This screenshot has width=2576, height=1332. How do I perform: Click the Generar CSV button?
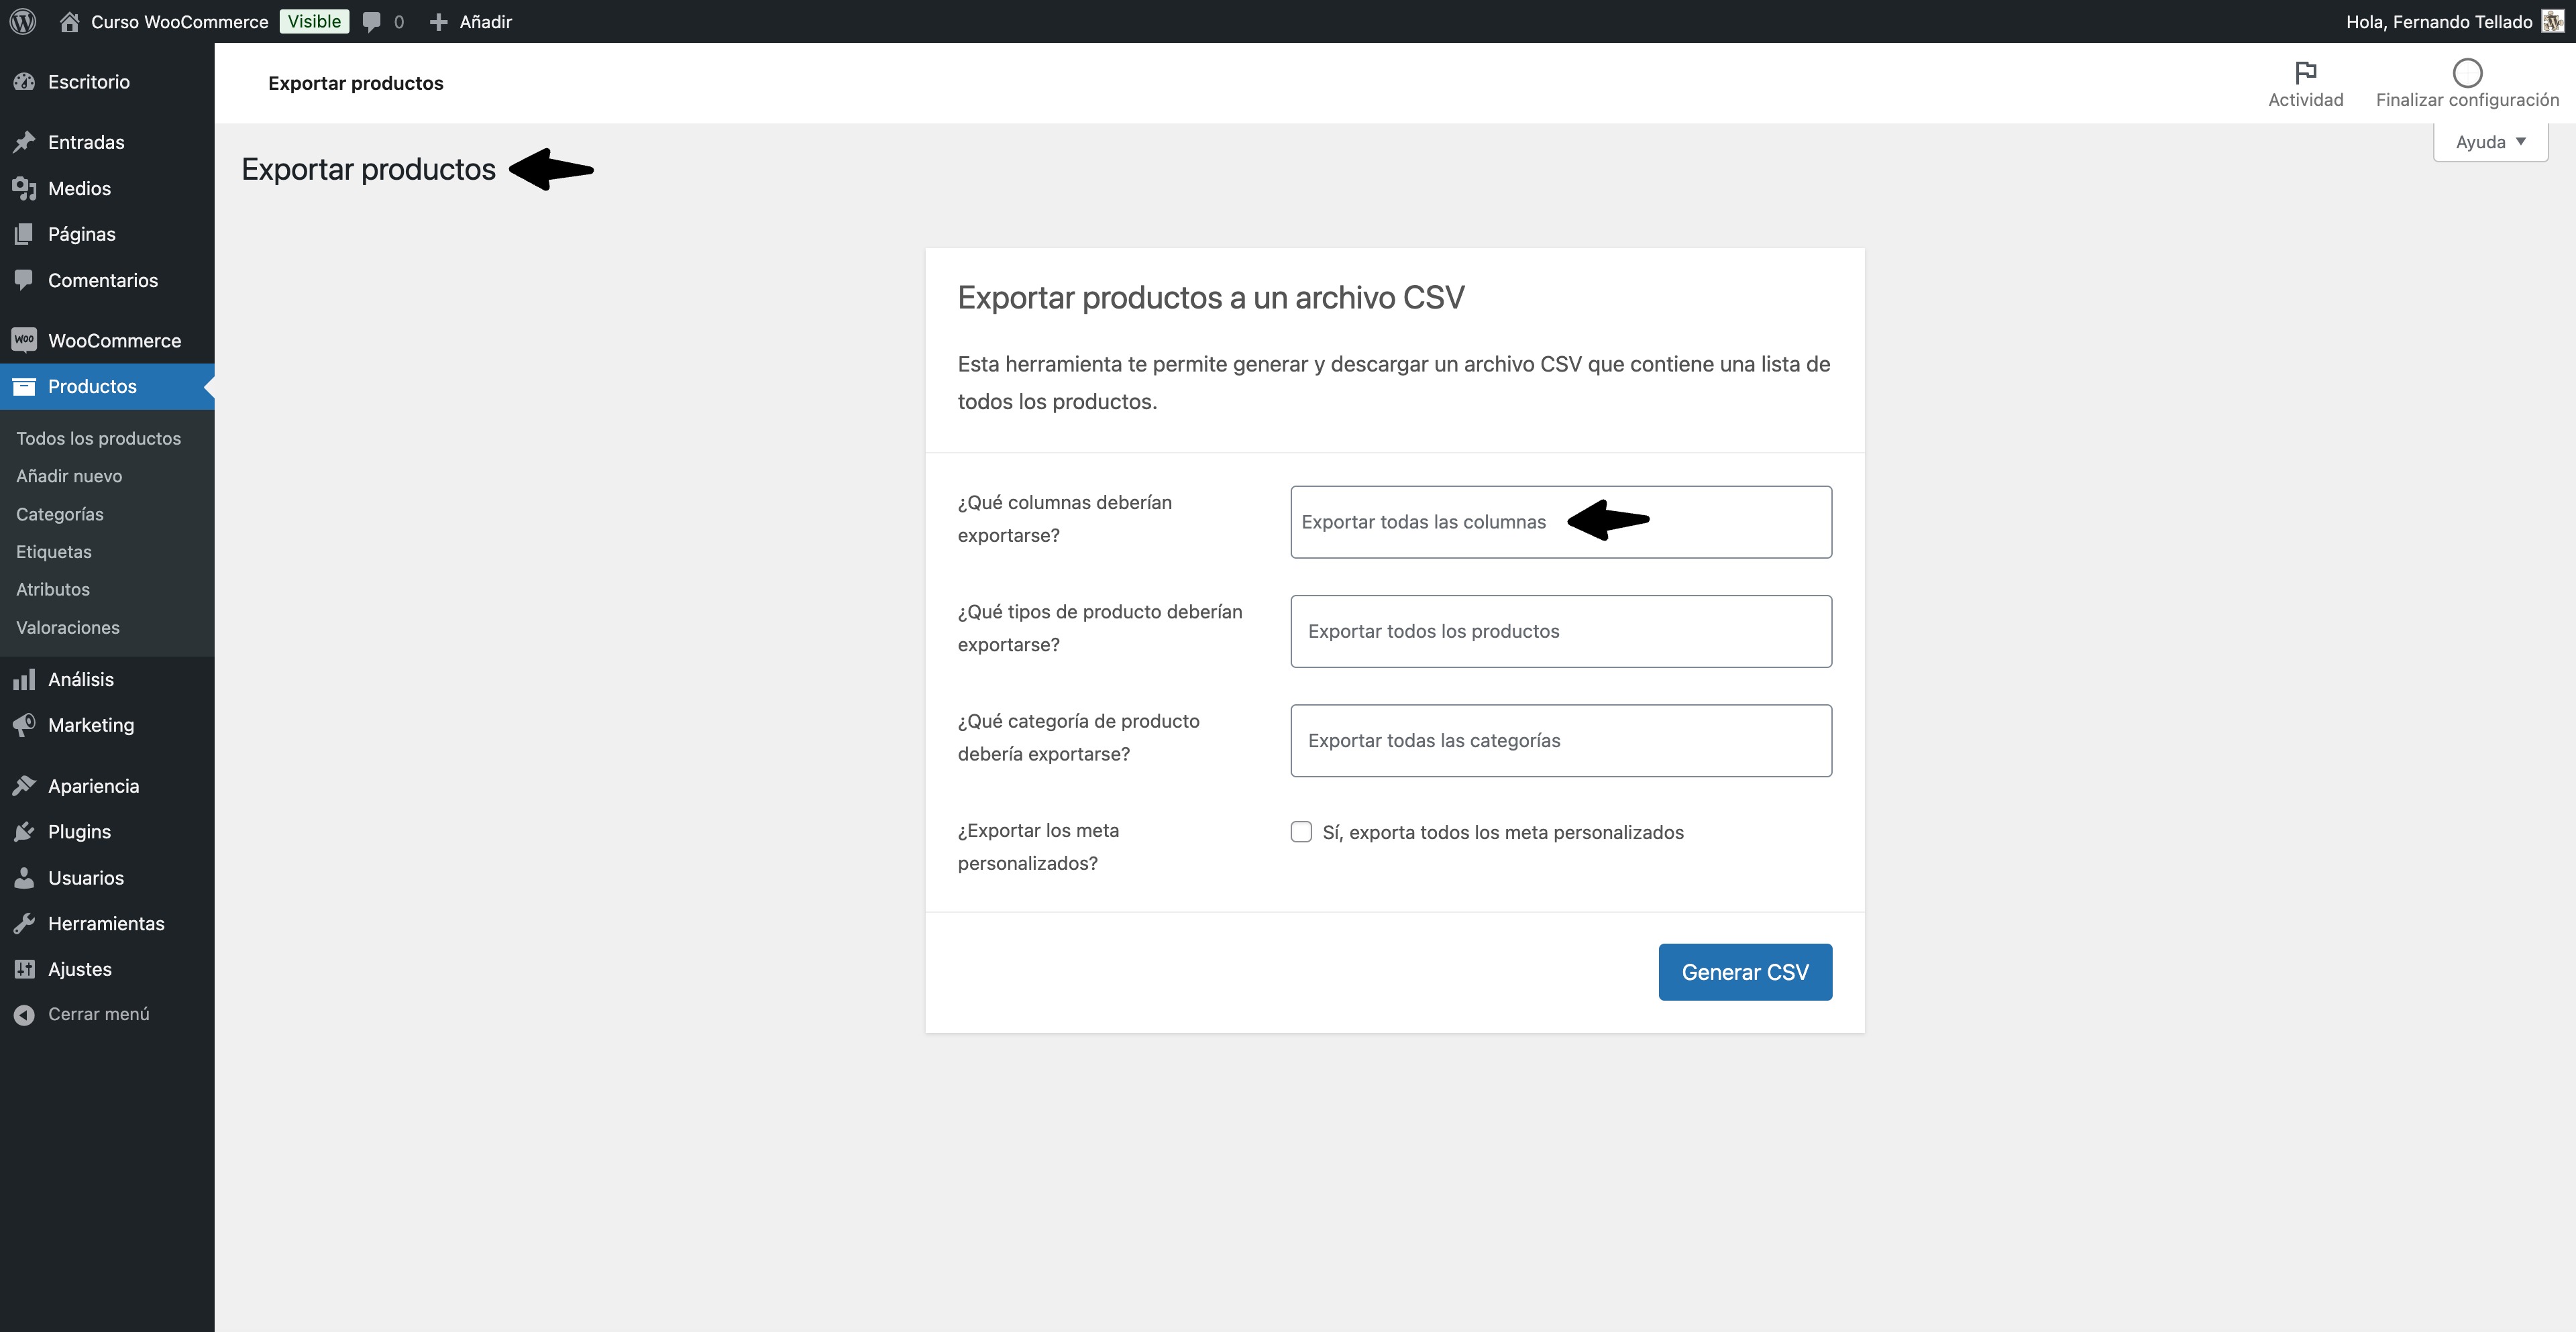[1744, 972]
